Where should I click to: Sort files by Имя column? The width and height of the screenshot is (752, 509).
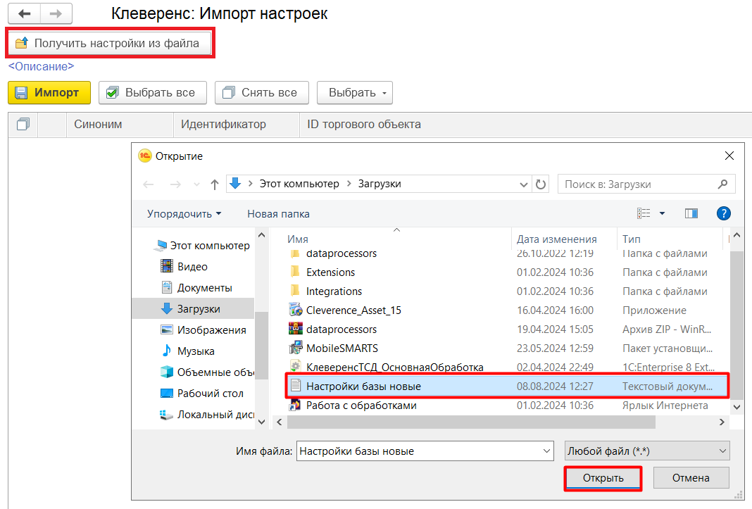[x=297, y=239]
